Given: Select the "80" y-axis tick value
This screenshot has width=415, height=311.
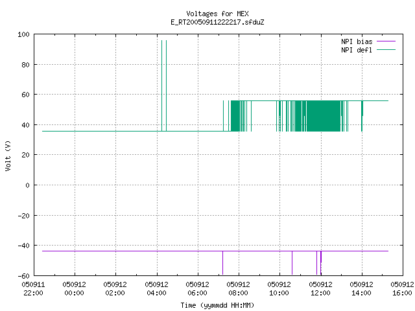Looking at the screenshot, I should click(26, 65).
